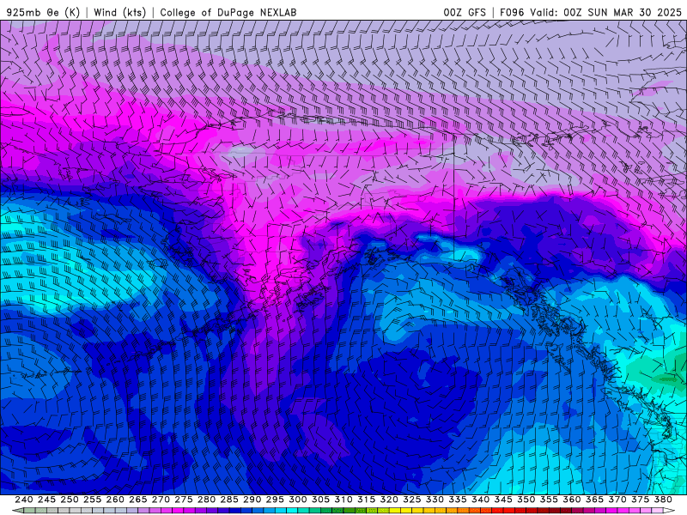Click the 290 color scale label

pyautogui.click(x=252, y=500)
